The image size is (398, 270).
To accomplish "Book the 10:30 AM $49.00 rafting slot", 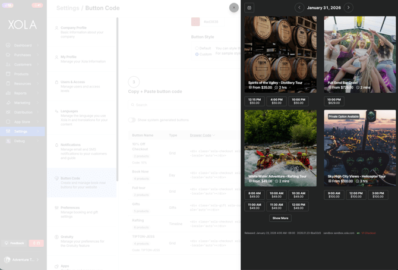I will click(x=298, y=194).
